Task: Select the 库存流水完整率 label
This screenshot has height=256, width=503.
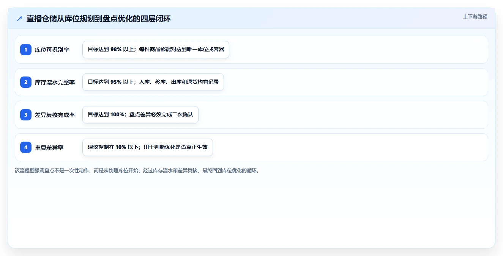Action: pos(55,82)
